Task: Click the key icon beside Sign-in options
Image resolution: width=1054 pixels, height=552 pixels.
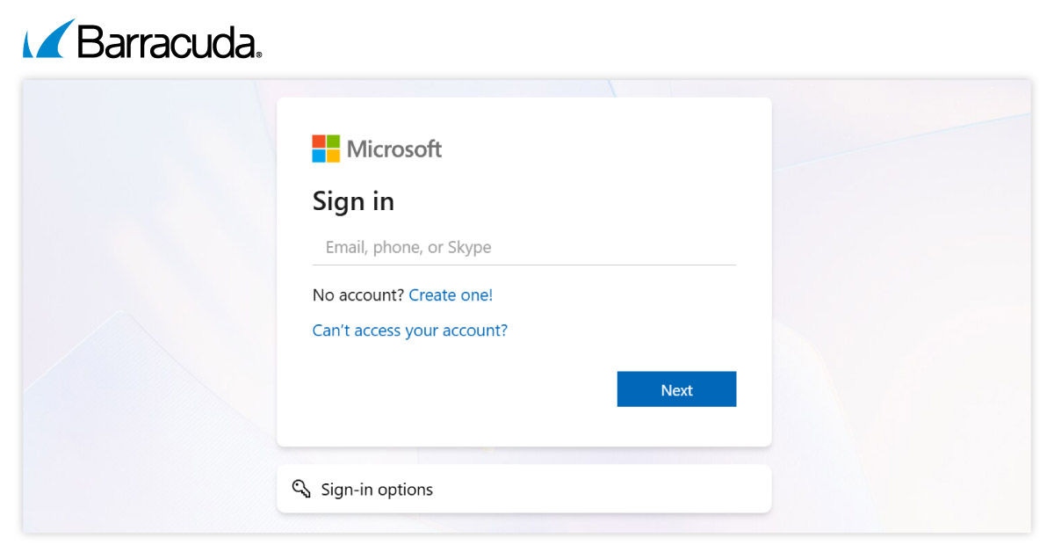Action: pos(301,489)
